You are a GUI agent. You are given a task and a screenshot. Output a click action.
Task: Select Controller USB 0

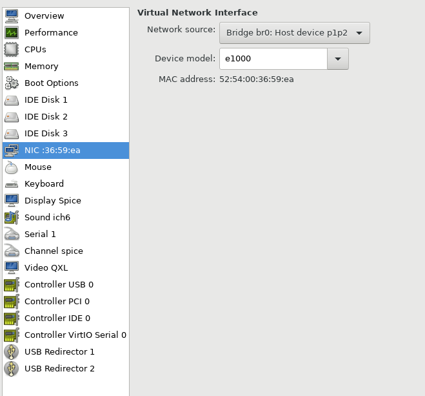[x=66, y=285]
